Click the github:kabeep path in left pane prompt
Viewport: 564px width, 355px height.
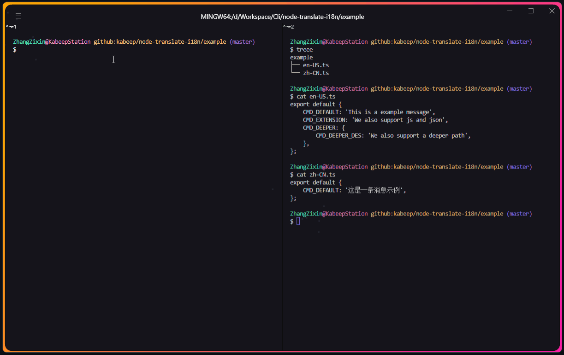pos(160,42)
